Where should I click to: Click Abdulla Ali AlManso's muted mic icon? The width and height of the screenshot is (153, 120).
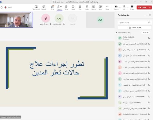click(x=149, y=114)
